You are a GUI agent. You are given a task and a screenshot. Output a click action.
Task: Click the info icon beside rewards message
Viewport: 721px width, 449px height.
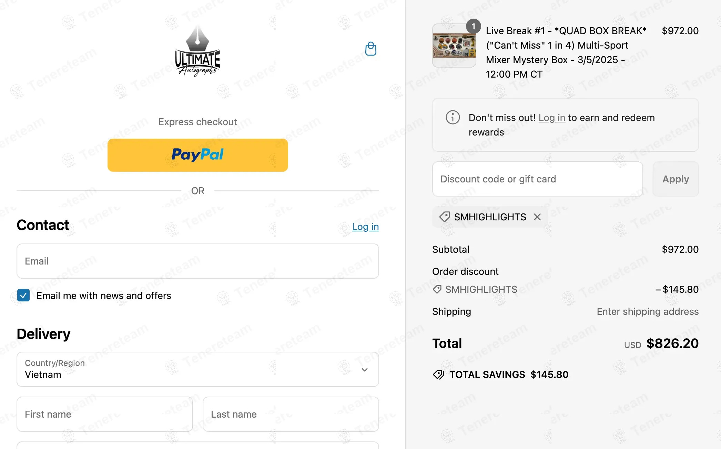(453, 117)
